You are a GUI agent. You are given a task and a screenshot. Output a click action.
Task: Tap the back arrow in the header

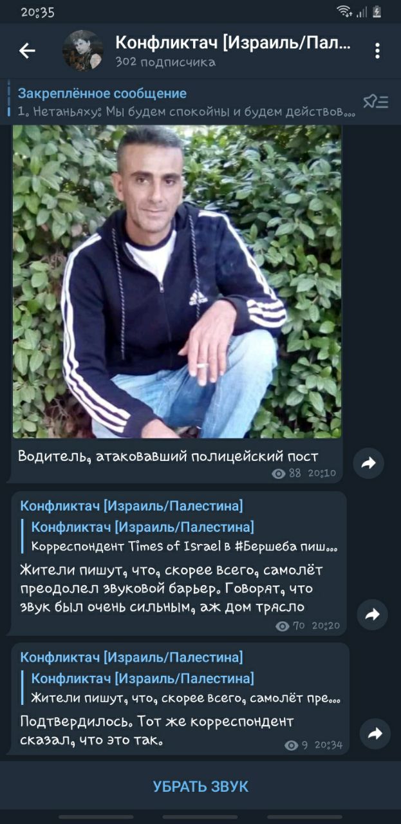point(27,51)
